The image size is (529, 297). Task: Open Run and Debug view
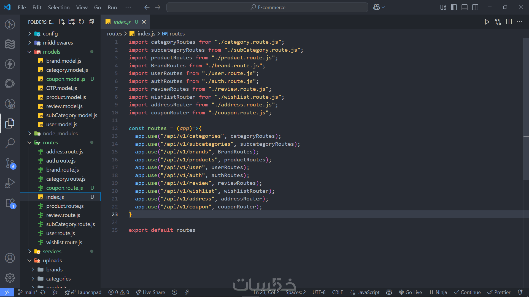(10, 183)
